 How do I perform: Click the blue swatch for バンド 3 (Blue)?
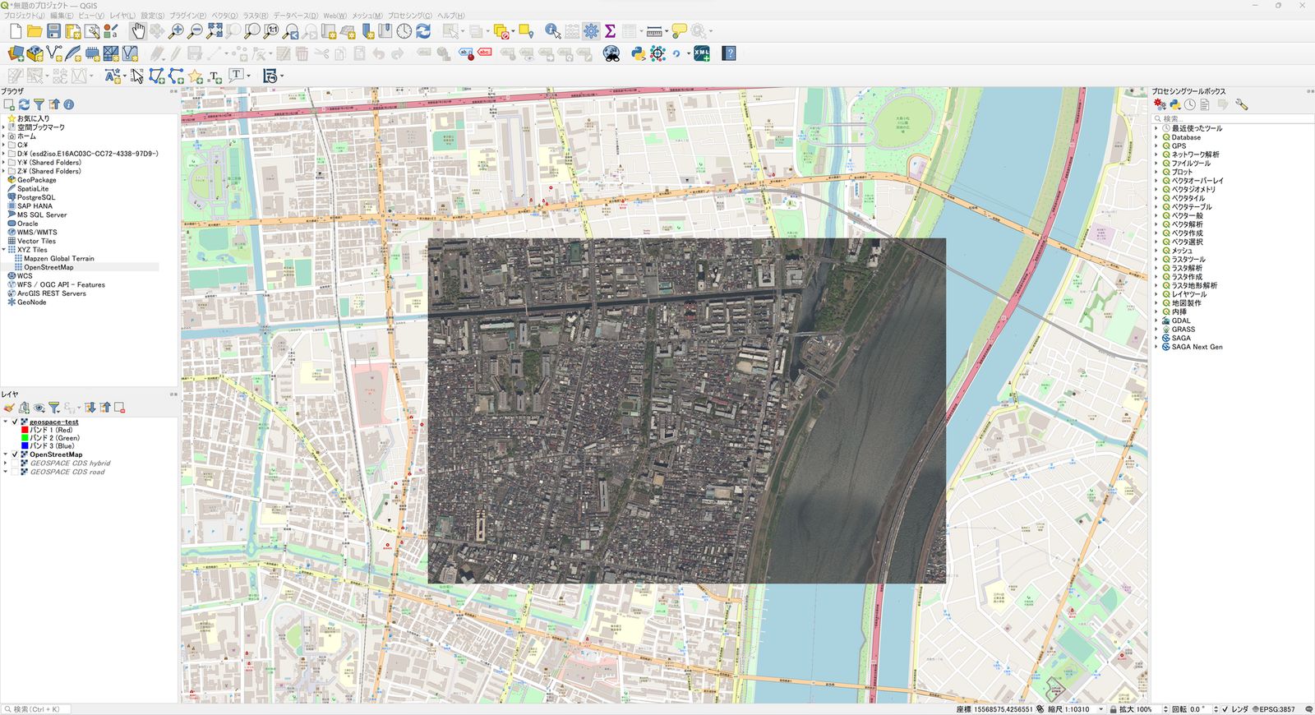tap(25, 446)
